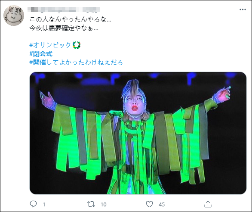Click the Olympic wreath emoji beside hashtag

77,45
